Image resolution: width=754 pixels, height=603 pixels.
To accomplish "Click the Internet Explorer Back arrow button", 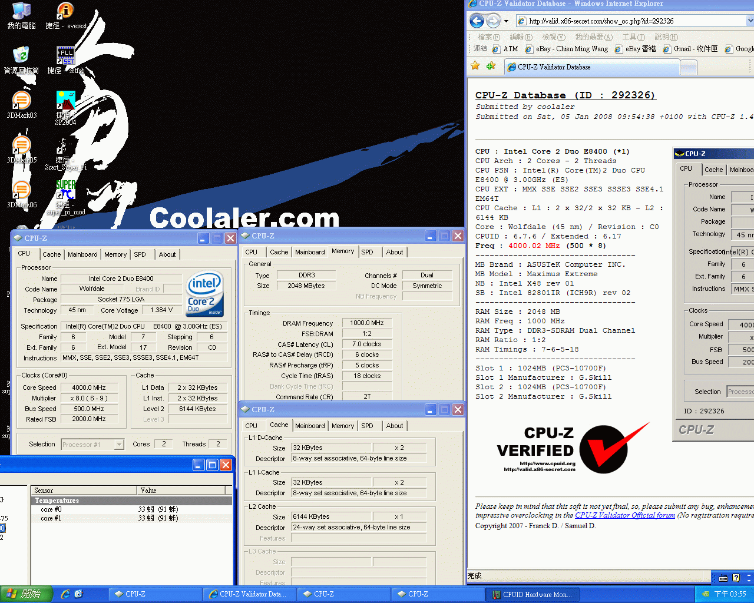I will click(x=477, y=21).
